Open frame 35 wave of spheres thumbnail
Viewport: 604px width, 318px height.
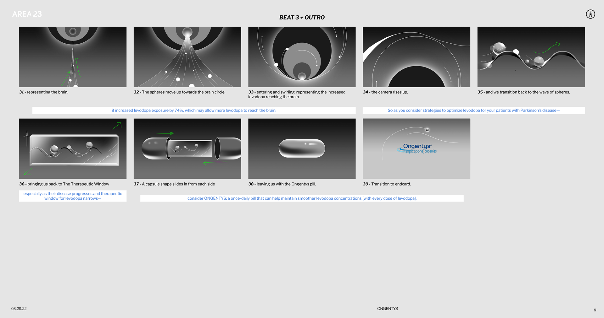pos(531,57)
